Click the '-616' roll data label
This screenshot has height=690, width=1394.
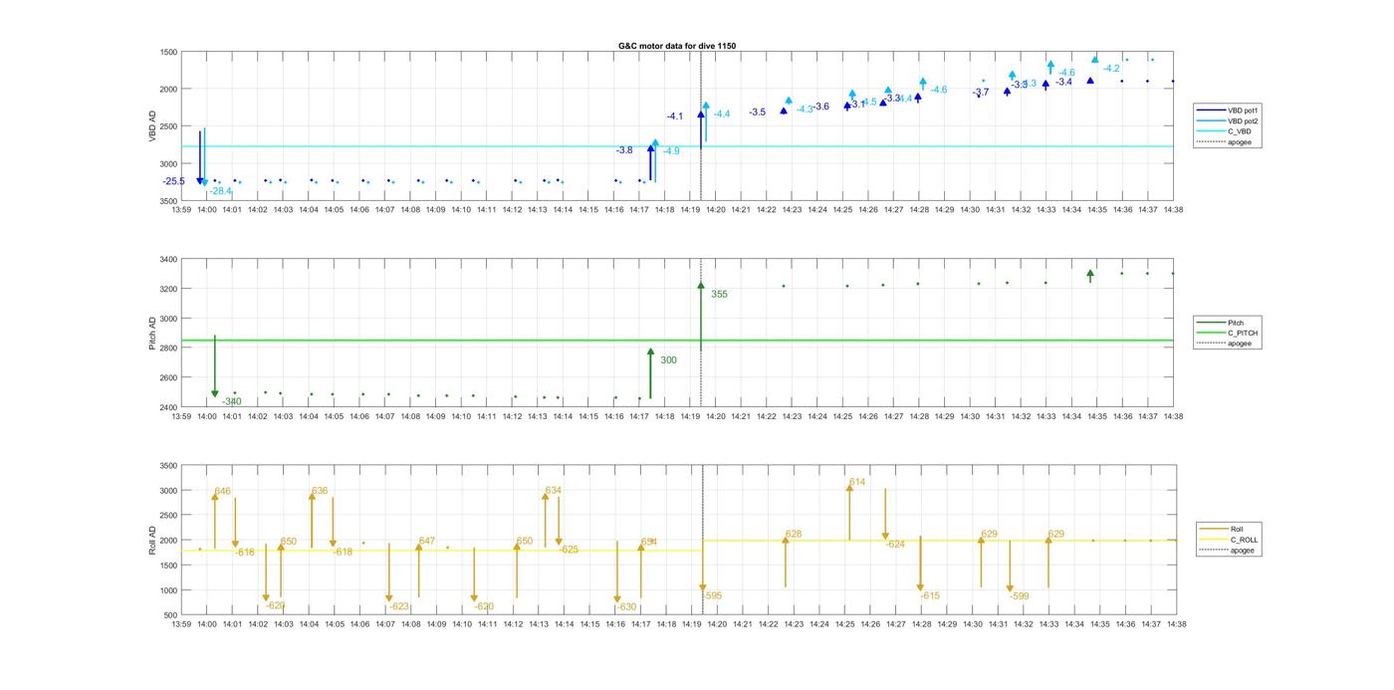pos(245,552)
